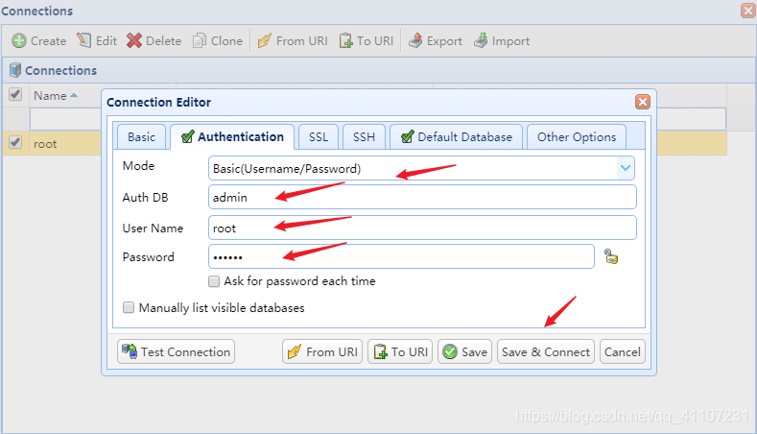Enable Manually list visible databases
This screenshot has height=434, width=757.
[129, 307]
